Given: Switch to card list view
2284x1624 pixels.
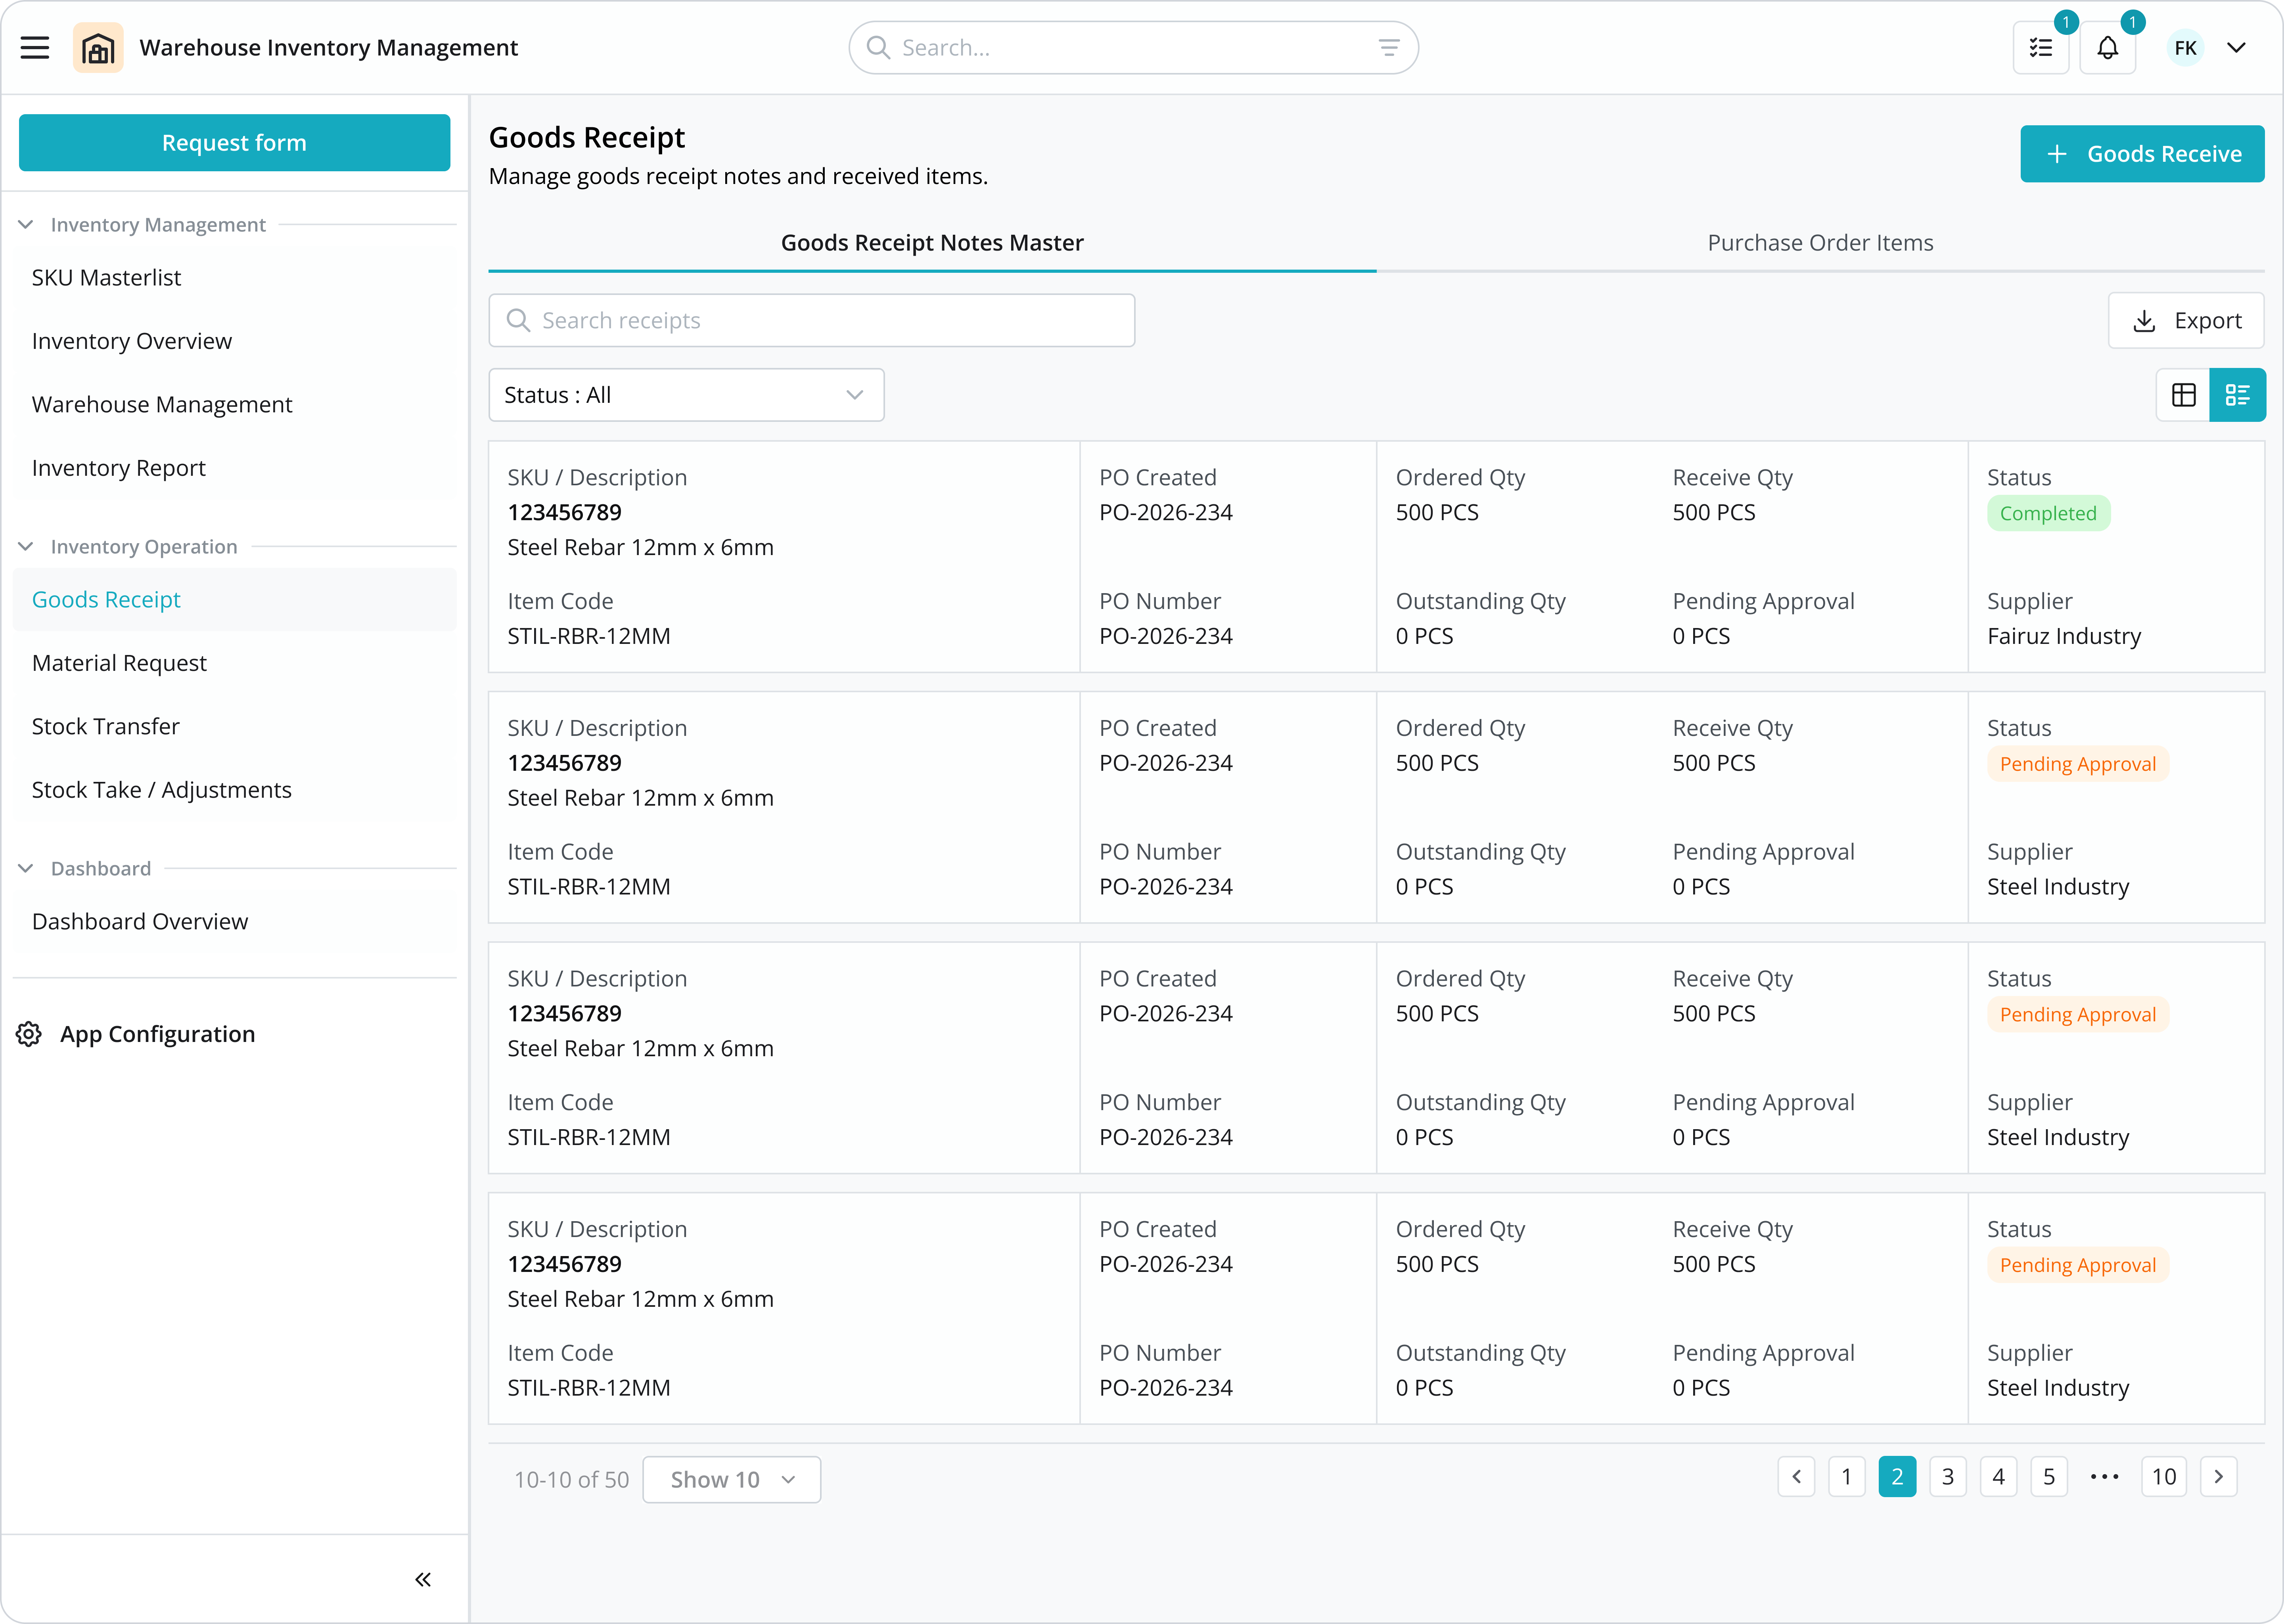Looking at the screenshot, I should (x=2238, y=395).
